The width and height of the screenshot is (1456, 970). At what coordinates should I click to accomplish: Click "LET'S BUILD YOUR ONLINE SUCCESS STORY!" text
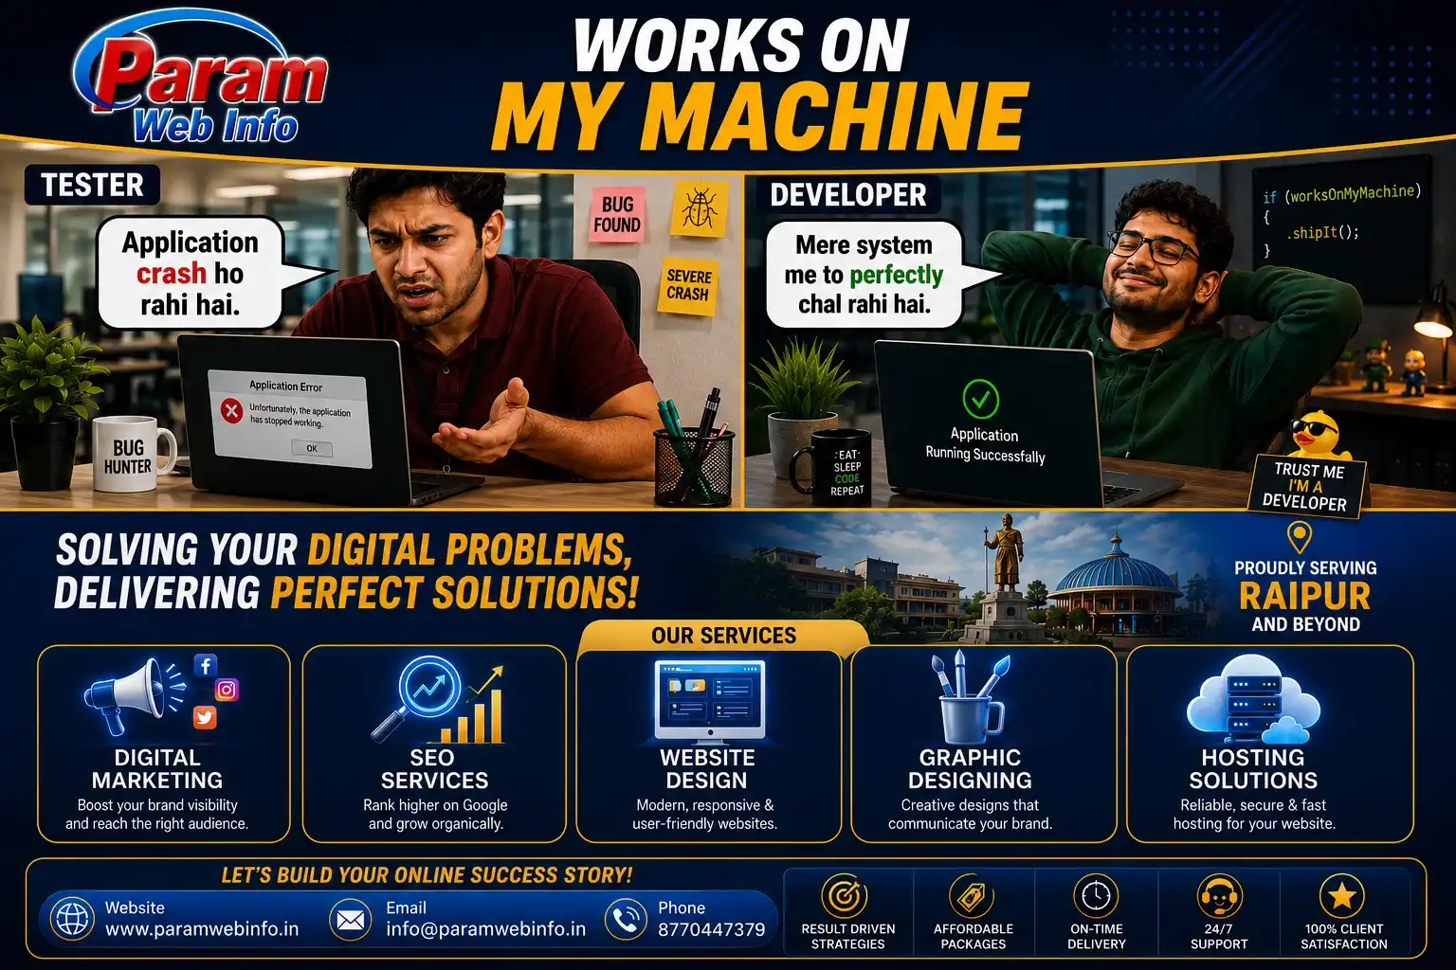[427, 875]
